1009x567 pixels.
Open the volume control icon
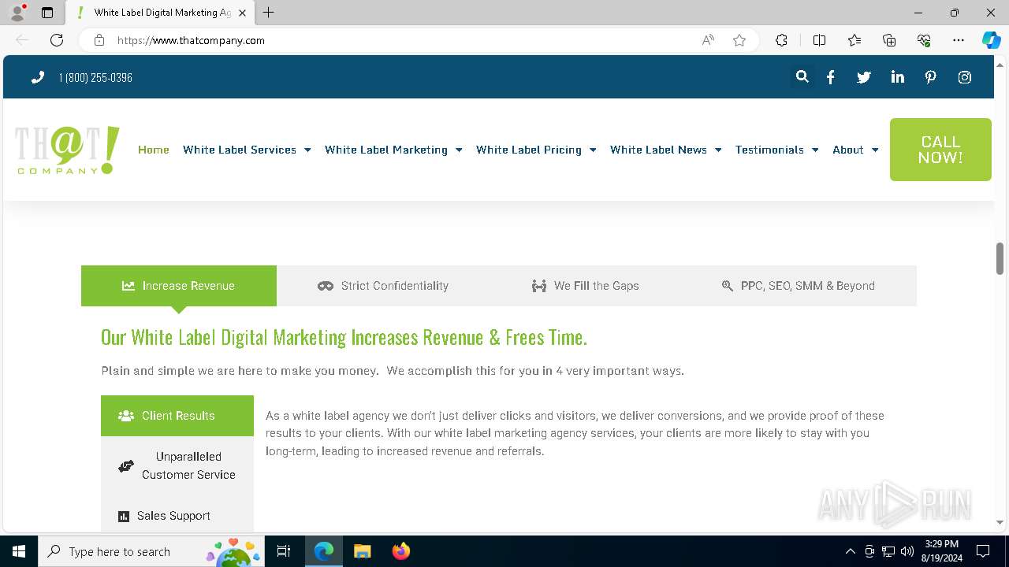[907, 551]
